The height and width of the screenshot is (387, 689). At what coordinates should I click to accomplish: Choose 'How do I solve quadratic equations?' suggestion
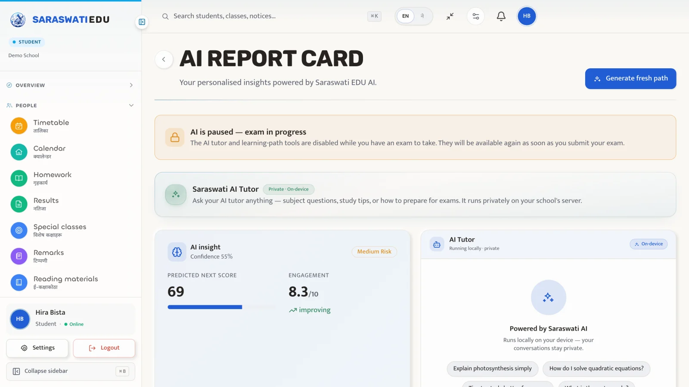(596, 369)
